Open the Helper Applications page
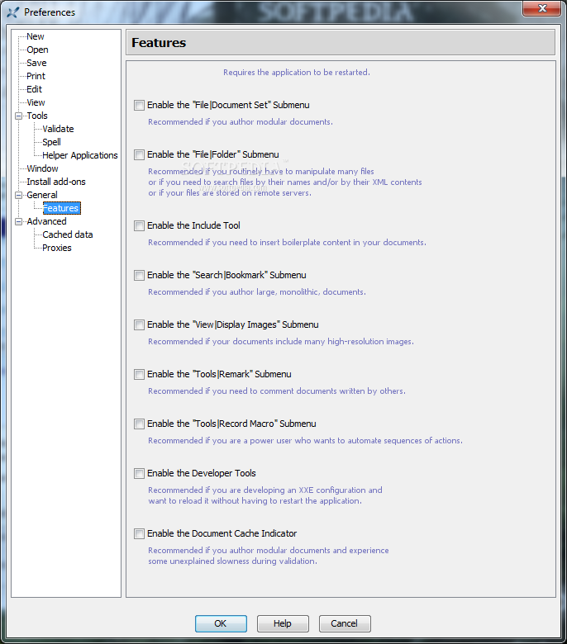 [x=80, y=155]
